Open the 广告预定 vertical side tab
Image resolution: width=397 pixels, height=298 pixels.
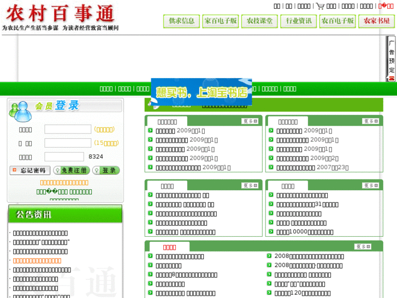pos(392,59)
